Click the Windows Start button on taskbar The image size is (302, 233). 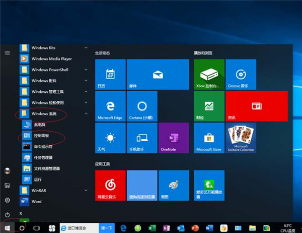[x=7, y=228]
